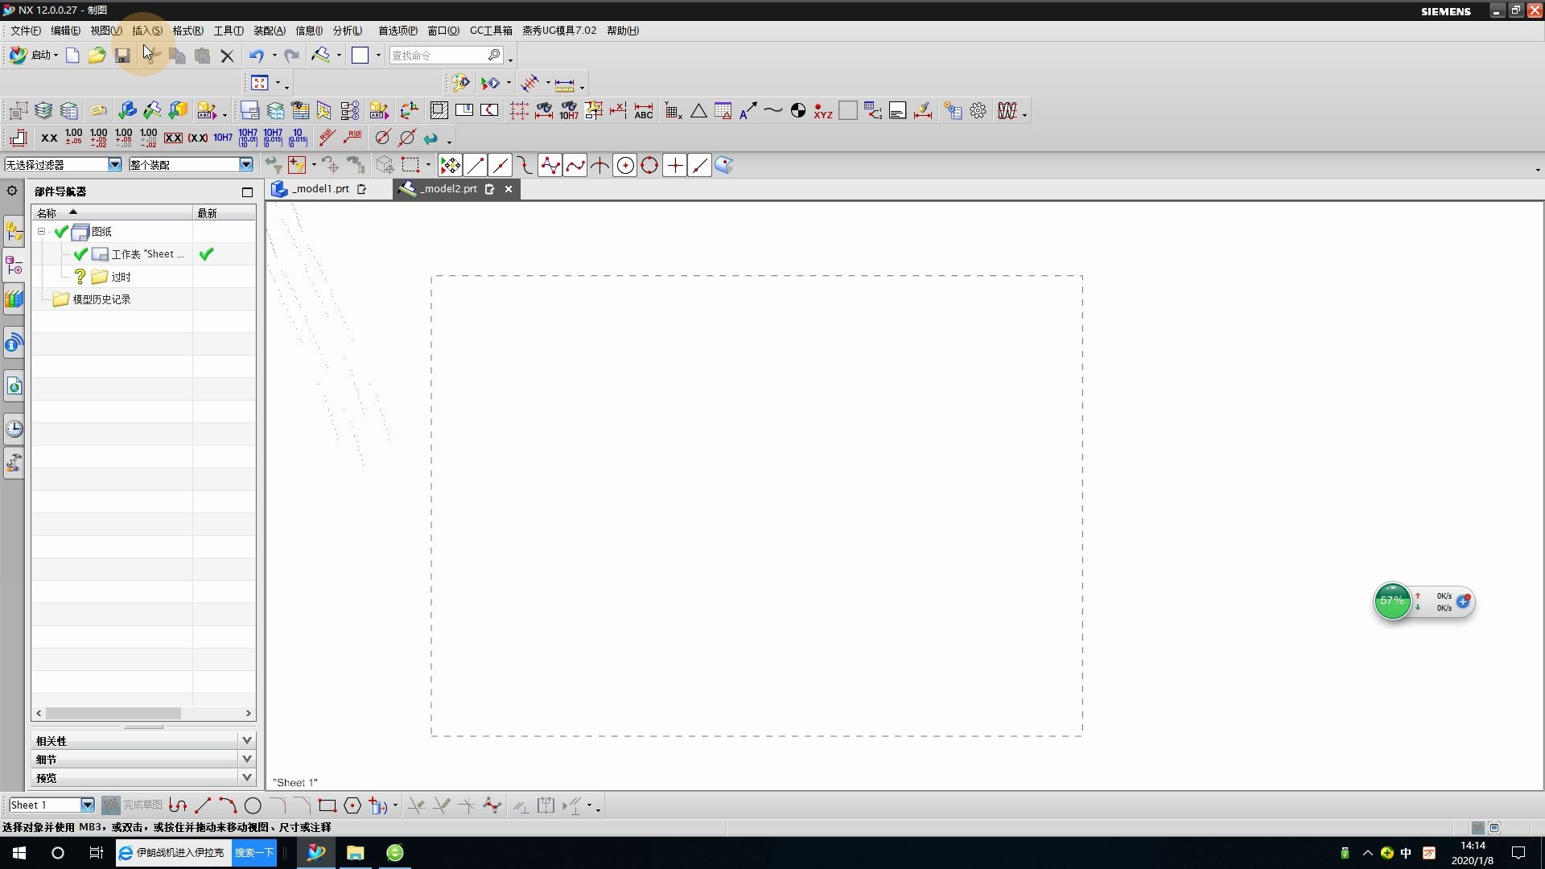Viewport: 1545px width, 869px height.
Task: Open the Sheet 1 dropdown arrow
Action: pos(88,805)
